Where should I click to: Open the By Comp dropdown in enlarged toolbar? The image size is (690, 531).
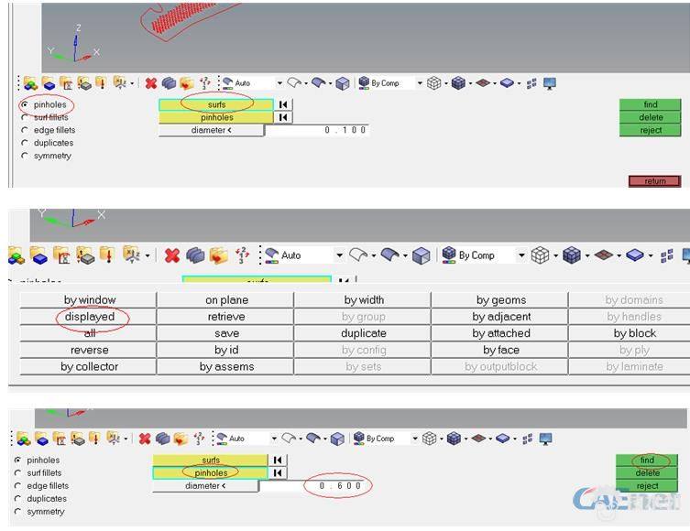pyautogui.click(x=520, y=255)
